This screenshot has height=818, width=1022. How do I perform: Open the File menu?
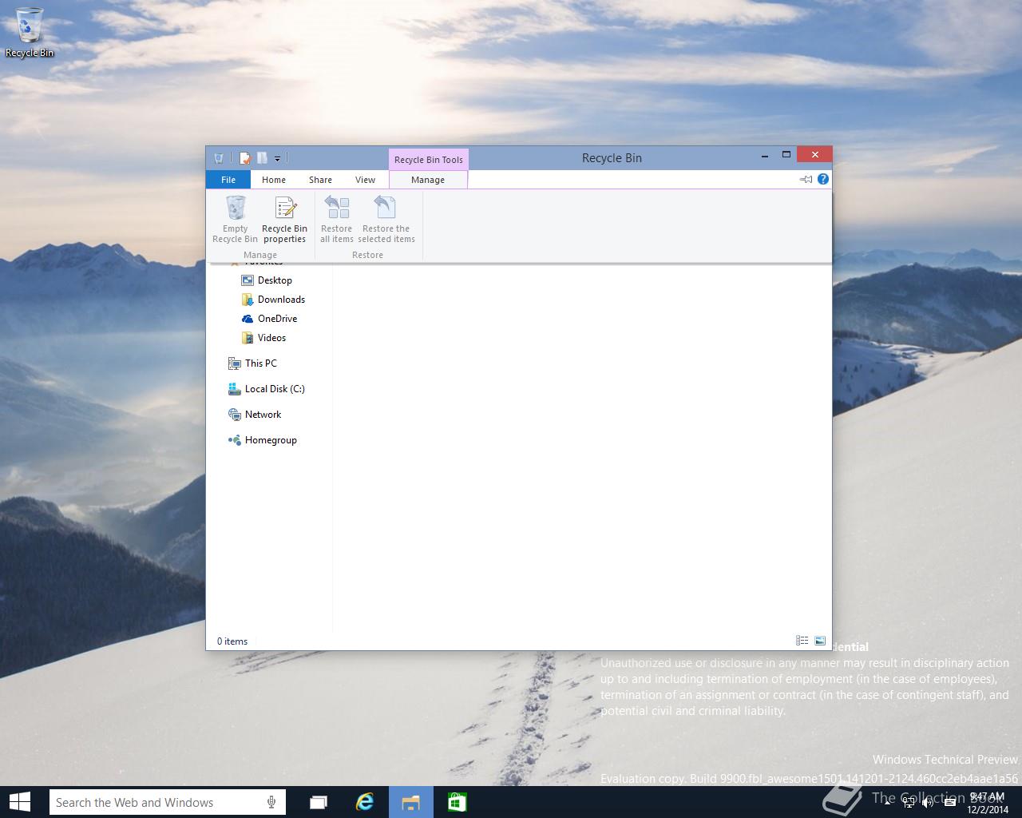click(x=228, y=180)
